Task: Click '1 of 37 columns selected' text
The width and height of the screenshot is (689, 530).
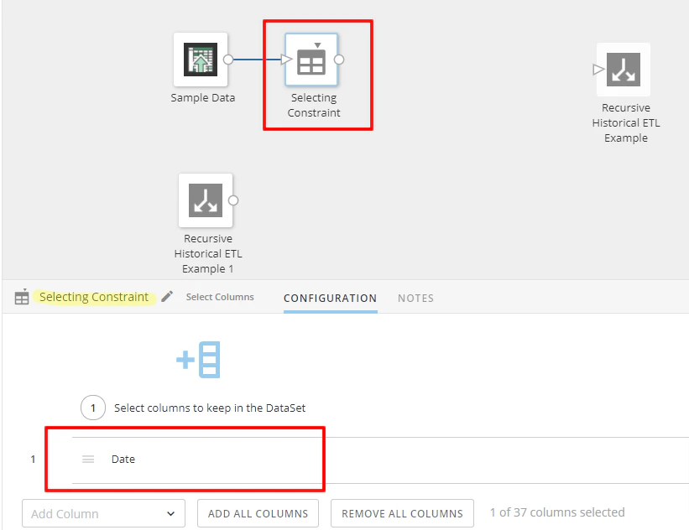Action: pos(557,512)
